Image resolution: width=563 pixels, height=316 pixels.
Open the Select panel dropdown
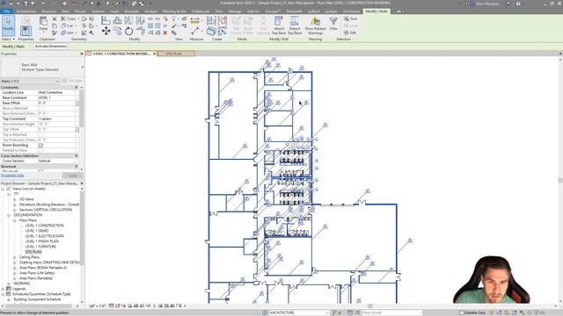[8, 39]
